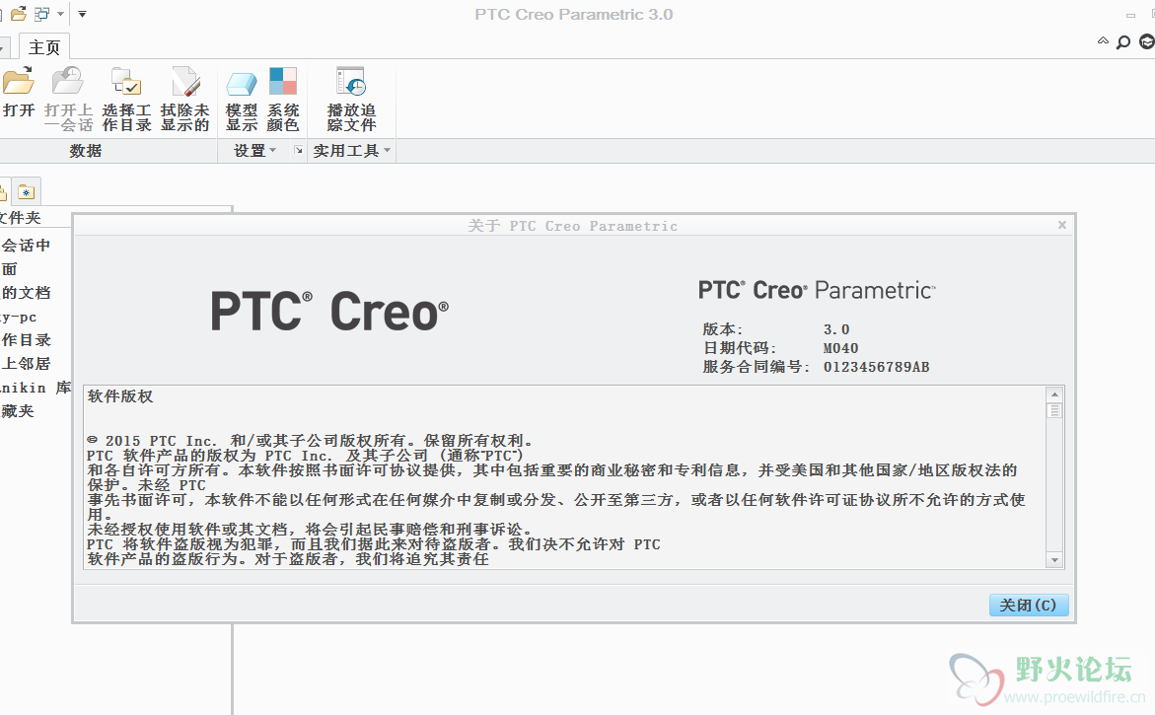Click the Open (打开) folder icon
The width and height of the screenshot is (1155, 715).
click(x=19, y=81)
